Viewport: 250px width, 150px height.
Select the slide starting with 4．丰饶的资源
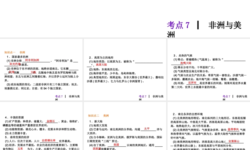point(41,126)
